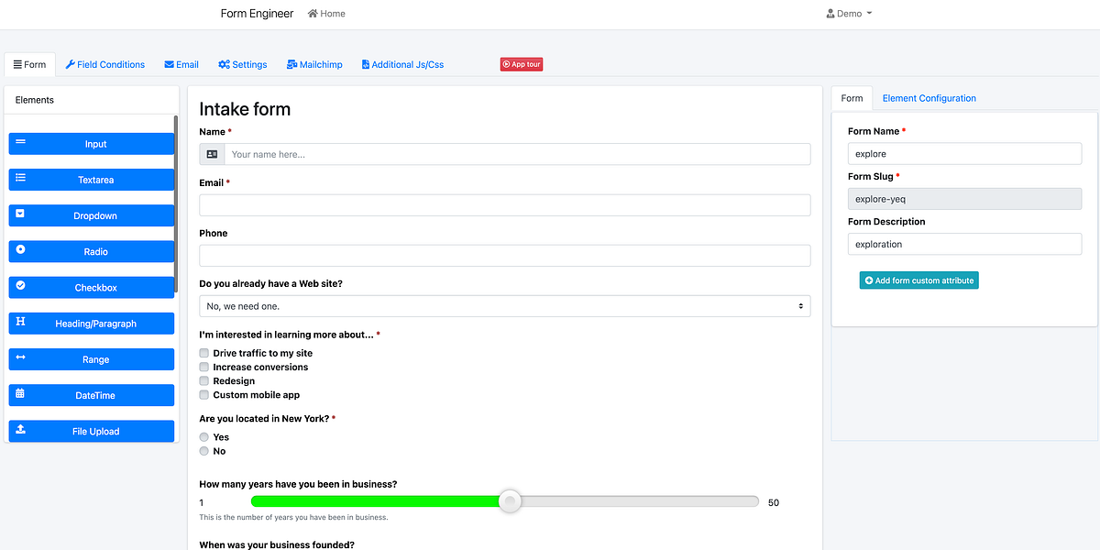Click the App tour play icon
1100x550 pixels.
pos(506,64)
